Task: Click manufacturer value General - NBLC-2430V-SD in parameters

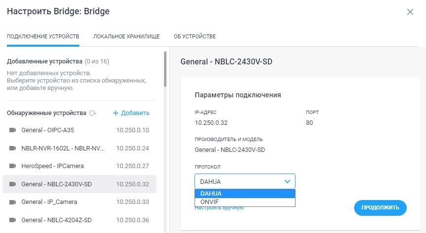Action: [x=230, y=150]
